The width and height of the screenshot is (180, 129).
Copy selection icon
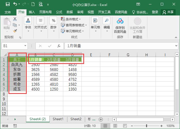coord(15,25)
